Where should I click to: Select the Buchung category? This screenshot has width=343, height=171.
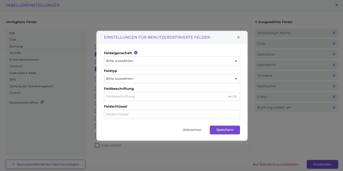(x=16, y=46)
